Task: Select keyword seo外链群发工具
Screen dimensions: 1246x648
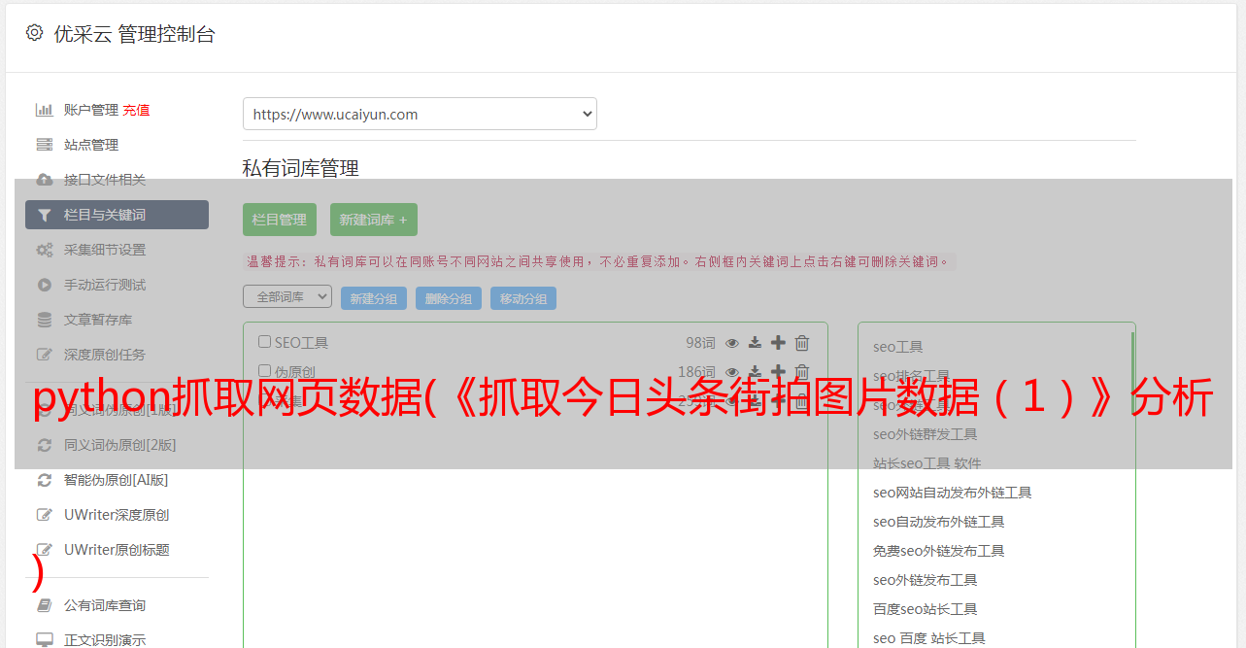Action: pyautogui.click(x=925, y=434)
